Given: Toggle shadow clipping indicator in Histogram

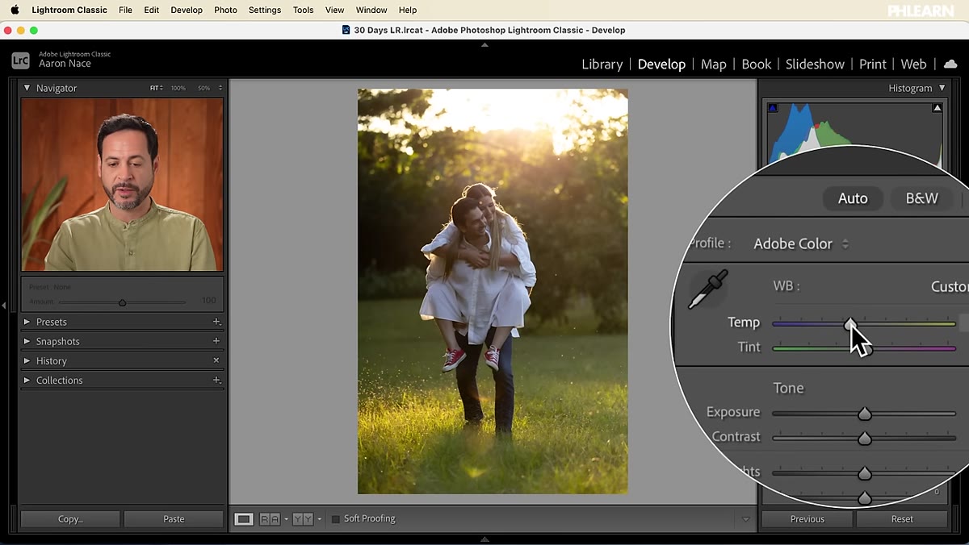Looking at the screenshot, I should pyautogui.click(x=773, y=107).
